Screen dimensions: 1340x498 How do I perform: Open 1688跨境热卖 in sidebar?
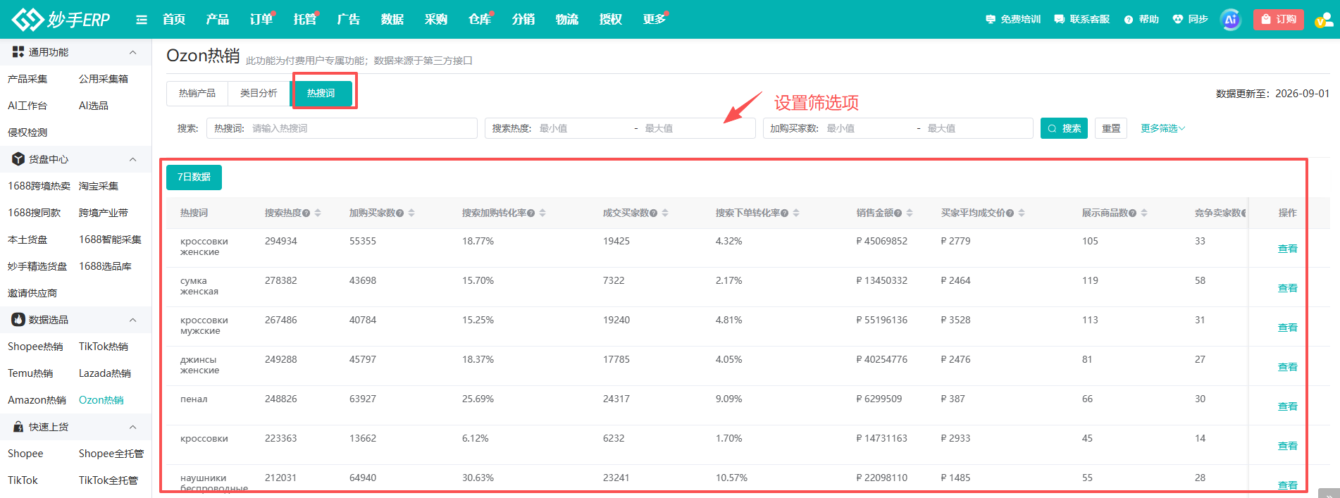39,186
